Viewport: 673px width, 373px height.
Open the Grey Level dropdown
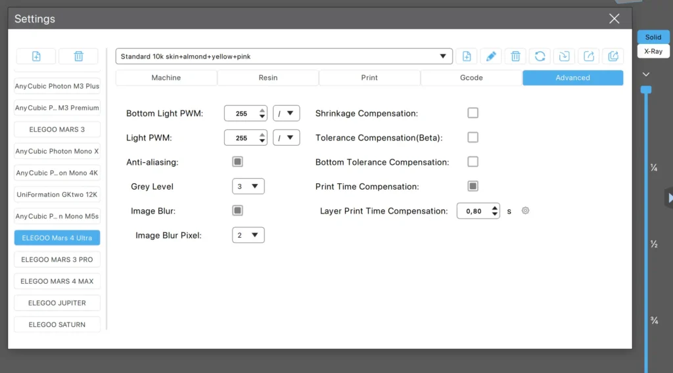click(x=248, y=186)
